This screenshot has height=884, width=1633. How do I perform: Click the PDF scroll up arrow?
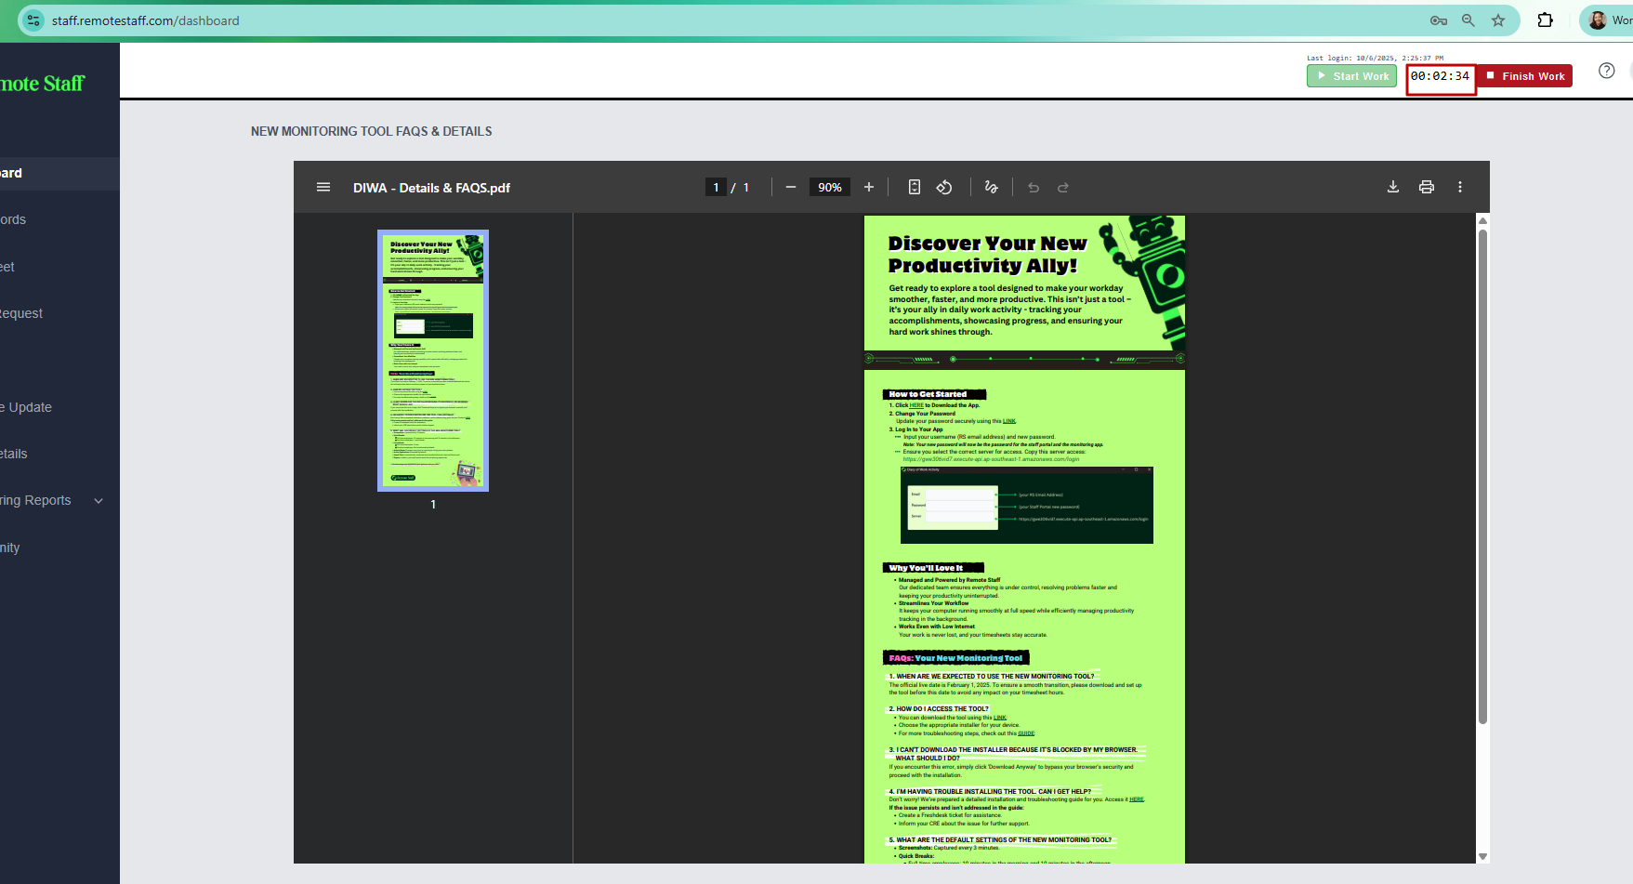pos(1482,220)
